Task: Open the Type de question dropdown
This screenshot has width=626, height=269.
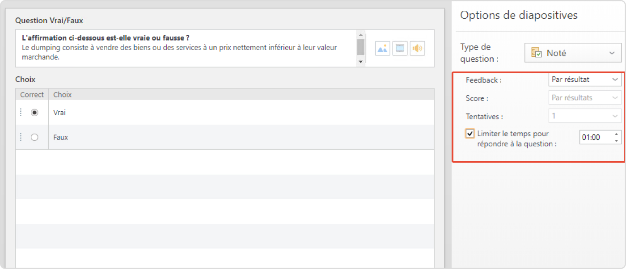Action: click(x=573, y=53)
